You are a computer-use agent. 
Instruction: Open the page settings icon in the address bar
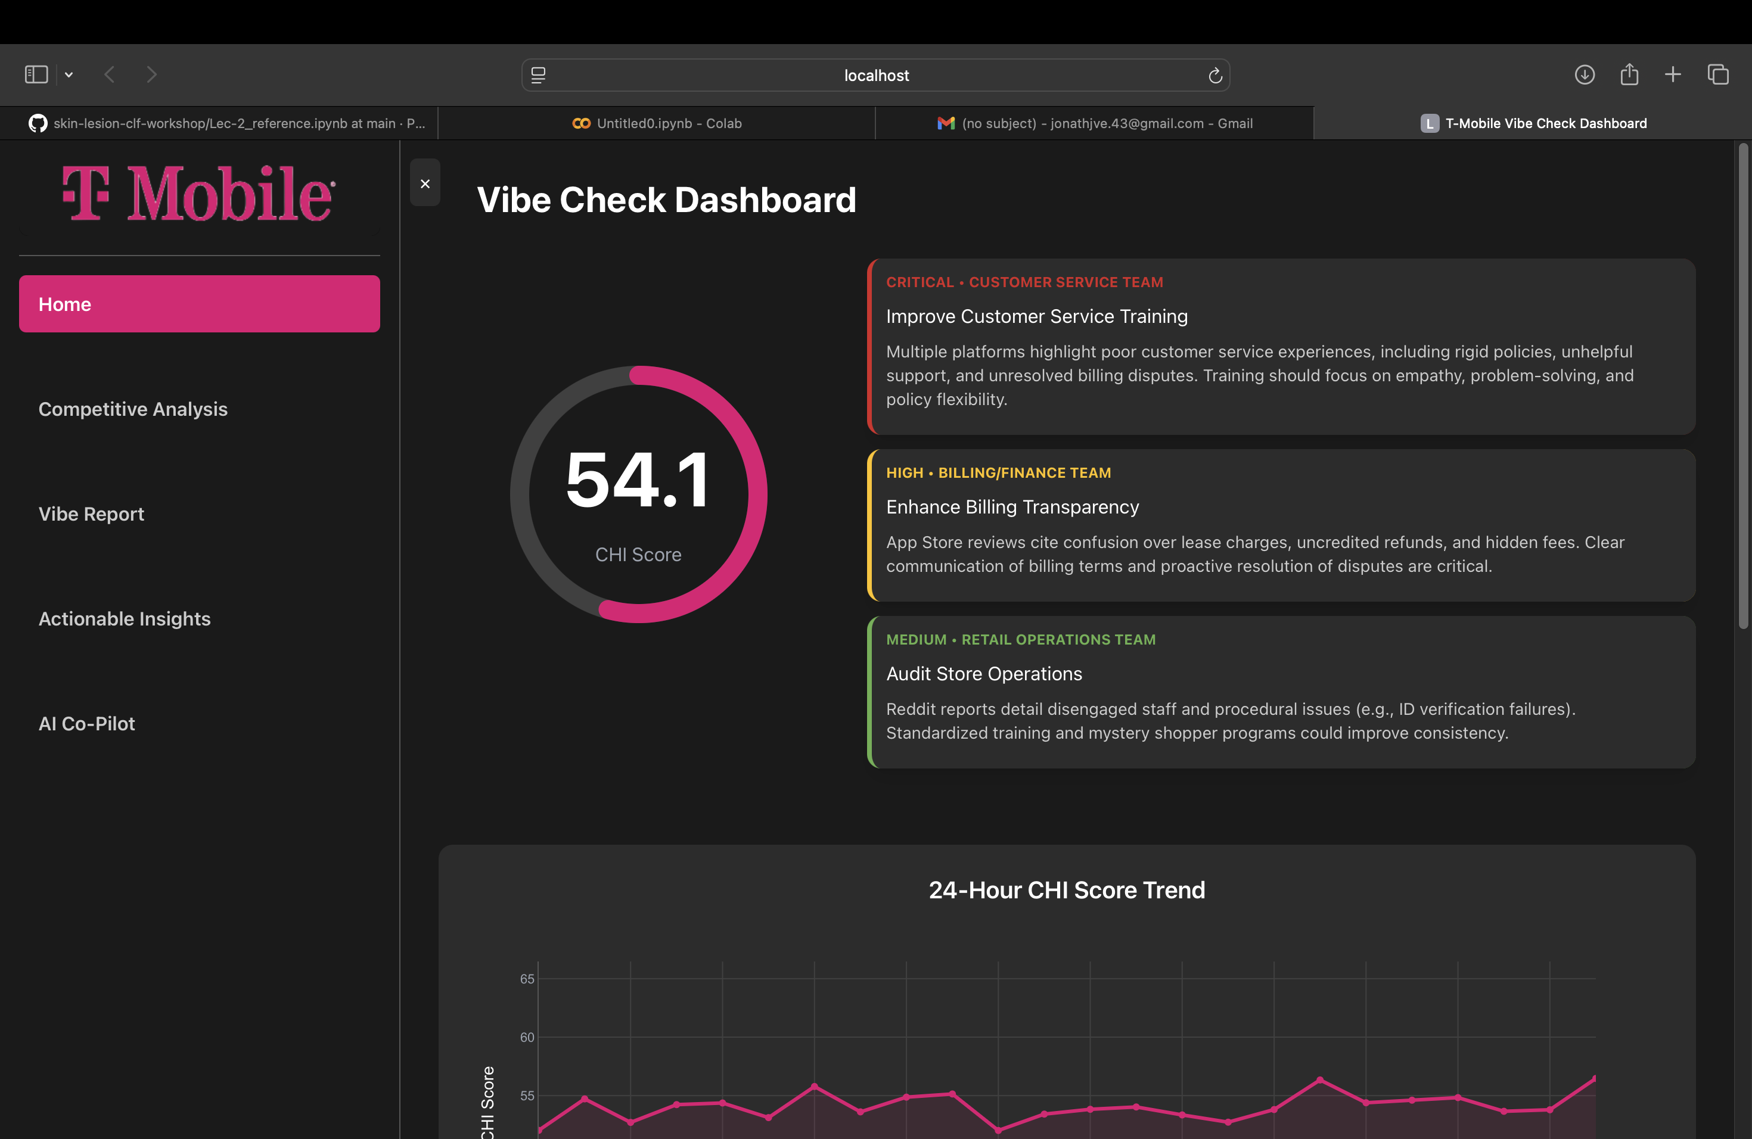pos(538,75)
